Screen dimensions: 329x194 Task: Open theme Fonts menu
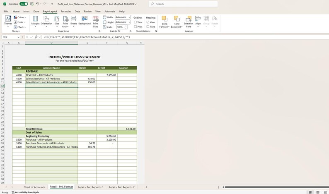tap(19, 22)
